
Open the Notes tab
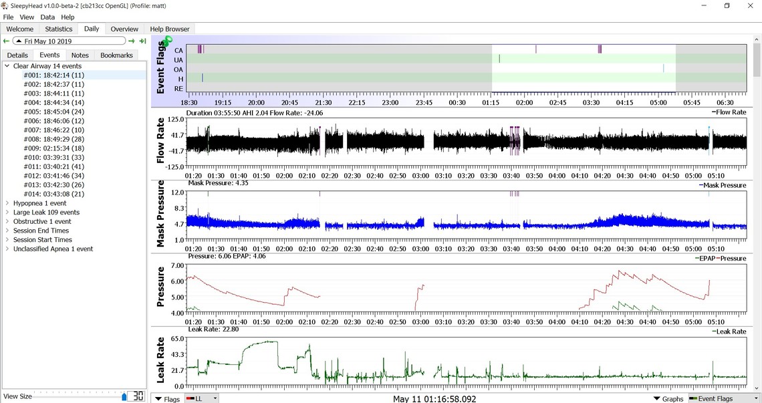click(x=80, y=55)
